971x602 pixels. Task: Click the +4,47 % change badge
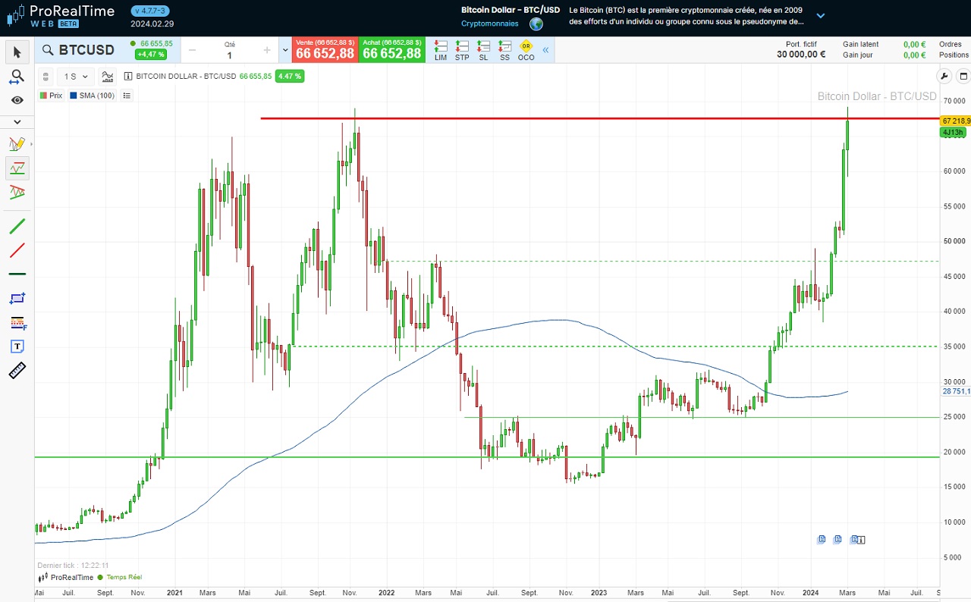point(152,55)
